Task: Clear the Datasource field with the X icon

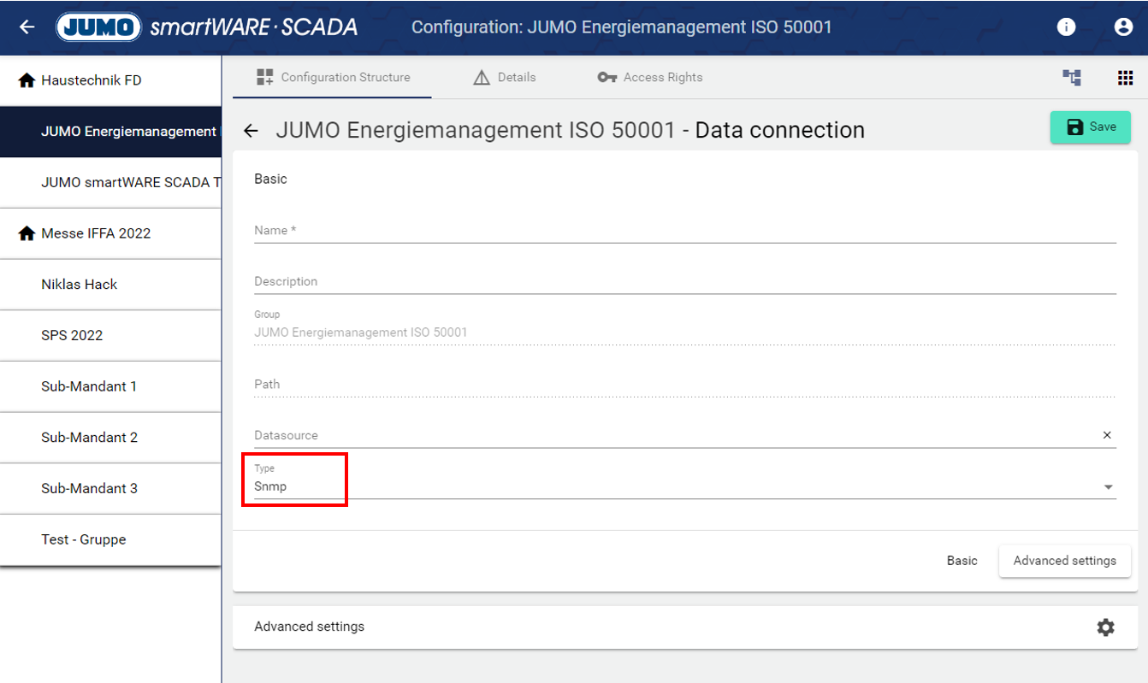Action: 1107,435
